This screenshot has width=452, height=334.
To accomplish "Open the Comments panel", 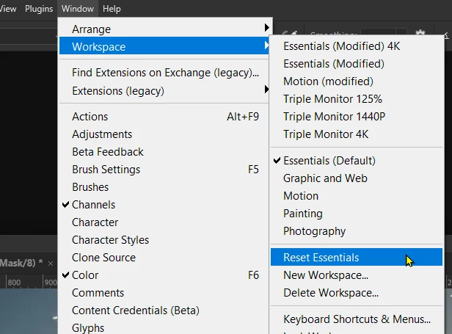I will (x=164, y=292).
